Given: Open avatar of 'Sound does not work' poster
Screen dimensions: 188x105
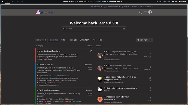Looking at the screenshot, I should pos(100,79).
